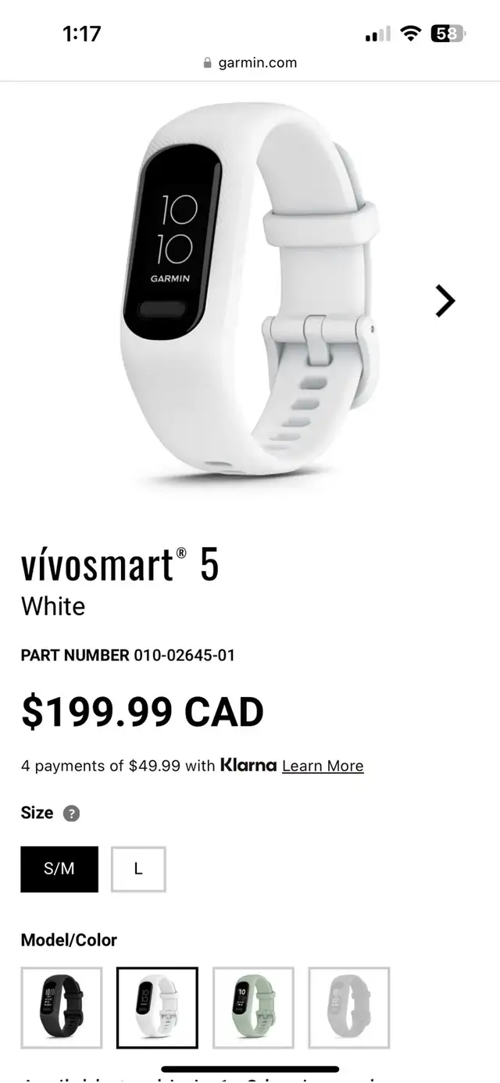Show next product image with right chevron

pos(445,301)
